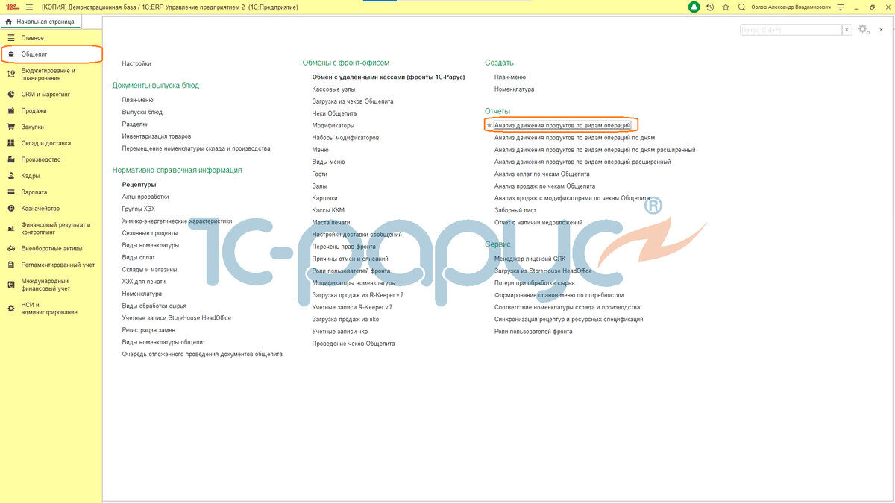Screen dimensions: 895x503
Task: Open Склад и доставка section icon
Action: click(10, 143)
